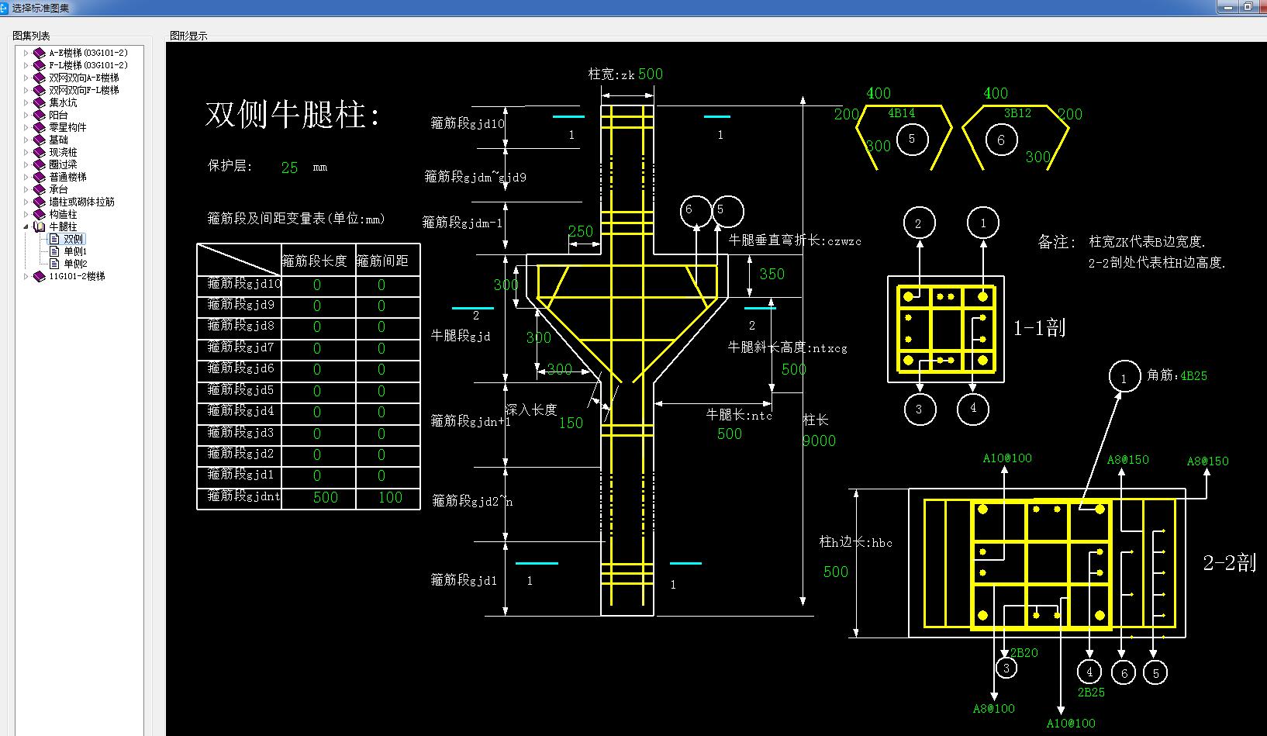Click the open book icon beside 牛腿柱
Viewport: 1267px width, 736px height.
(40, 226)
